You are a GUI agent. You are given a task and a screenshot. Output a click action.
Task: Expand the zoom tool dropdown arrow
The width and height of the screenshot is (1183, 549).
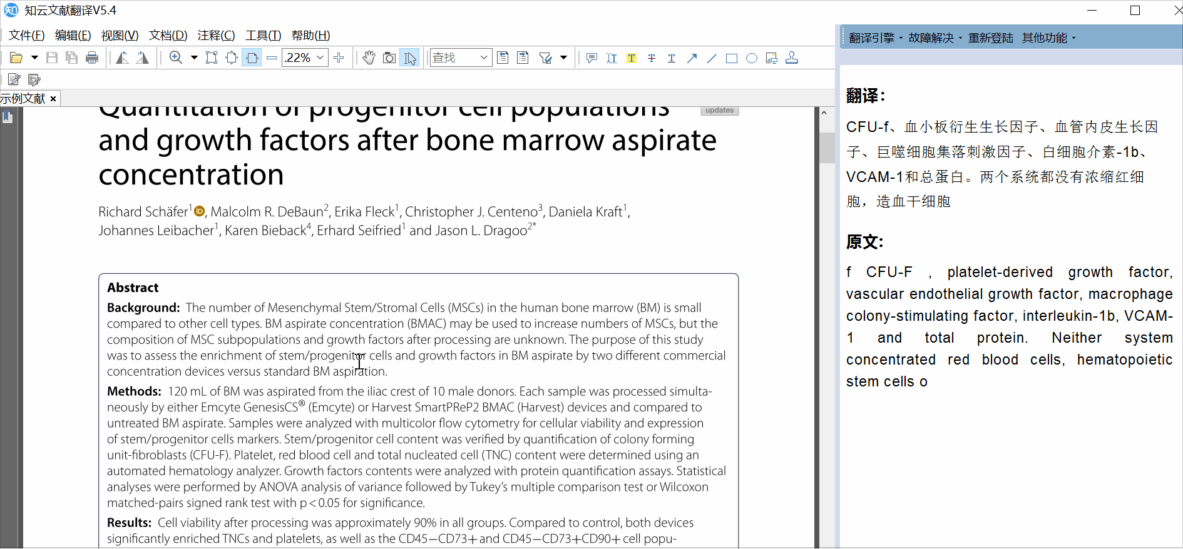(x=194, y=58)
